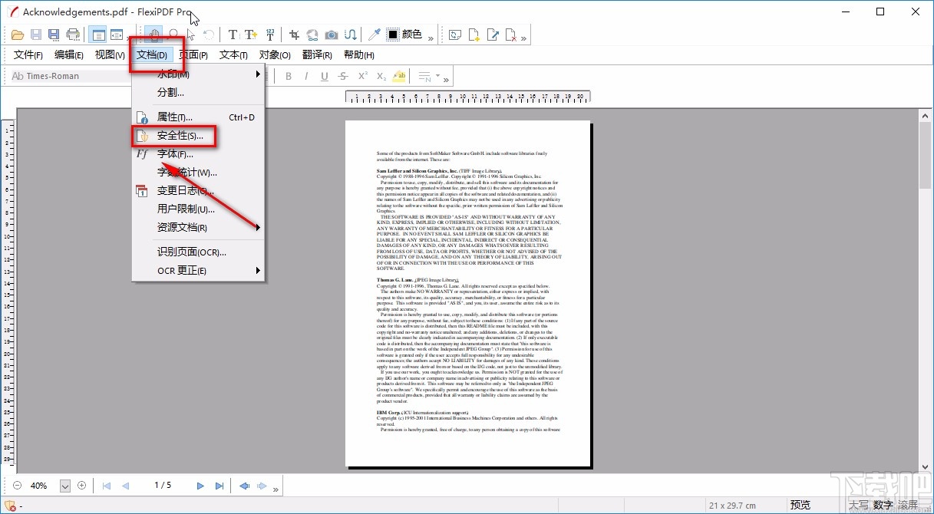934x514 pixels.
Task: Toggle the second panel view button
Action: 116,35
